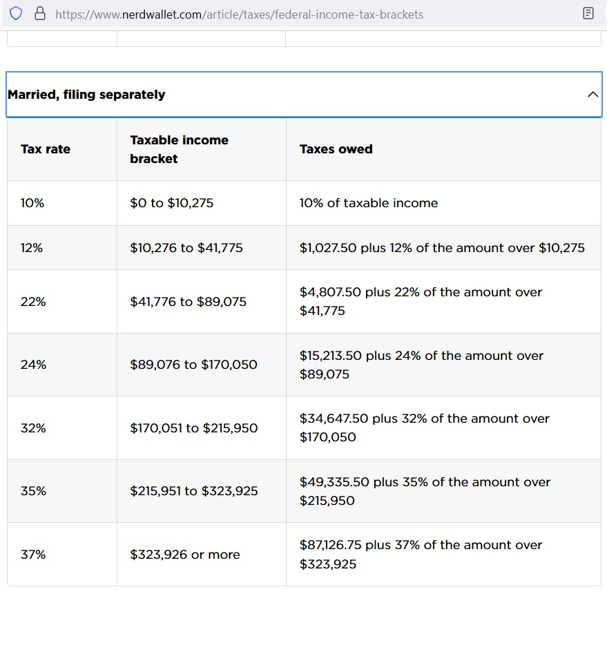Click the 35% tax rate cell
The width and height of the screenshot is (607, 661).
point(33,491)
